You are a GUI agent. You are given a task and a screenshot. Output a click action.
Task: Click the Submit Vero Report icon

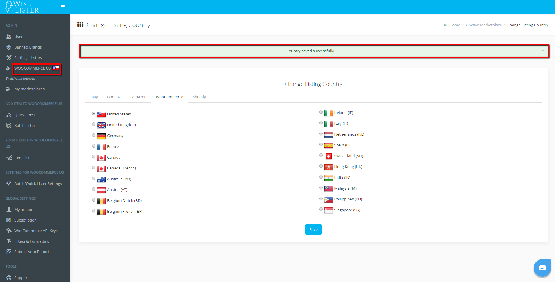point(9,252)
